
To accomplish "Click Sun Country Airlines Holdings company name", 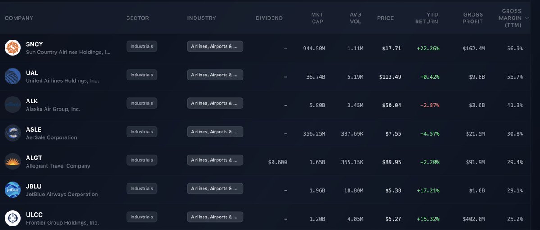I will click(x=68, y=53).
